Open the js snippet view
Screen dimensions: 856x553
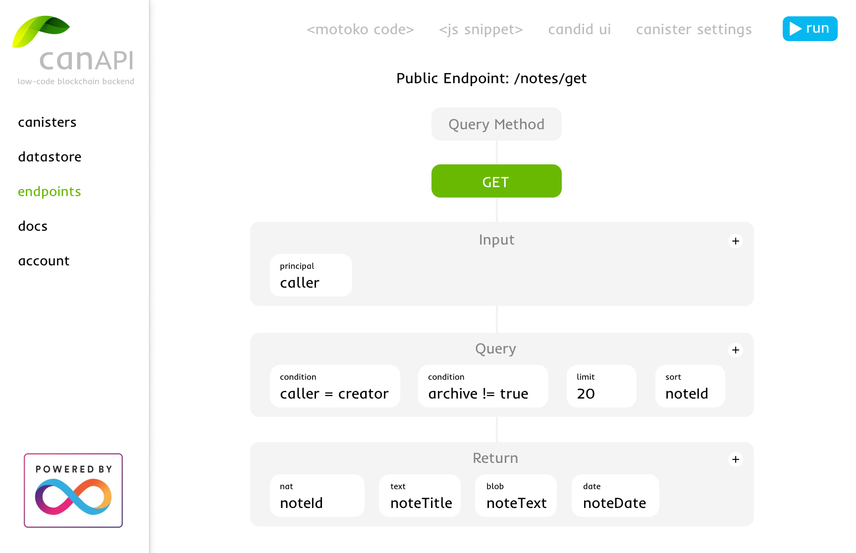480,29
